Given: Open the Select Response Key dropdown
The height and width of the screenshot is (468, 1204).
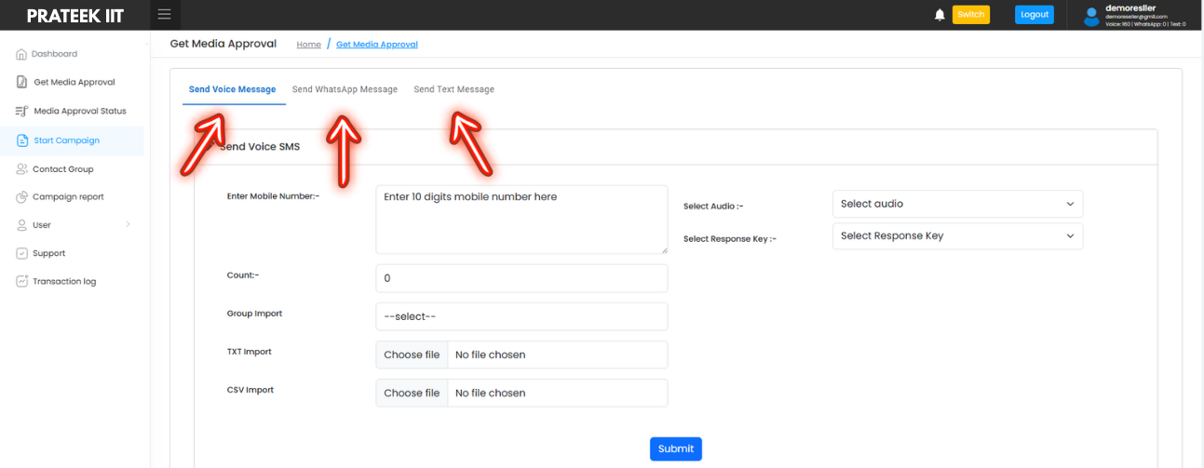Looking at the screenshot, I should pyautogui.click(x=957, y=236).
